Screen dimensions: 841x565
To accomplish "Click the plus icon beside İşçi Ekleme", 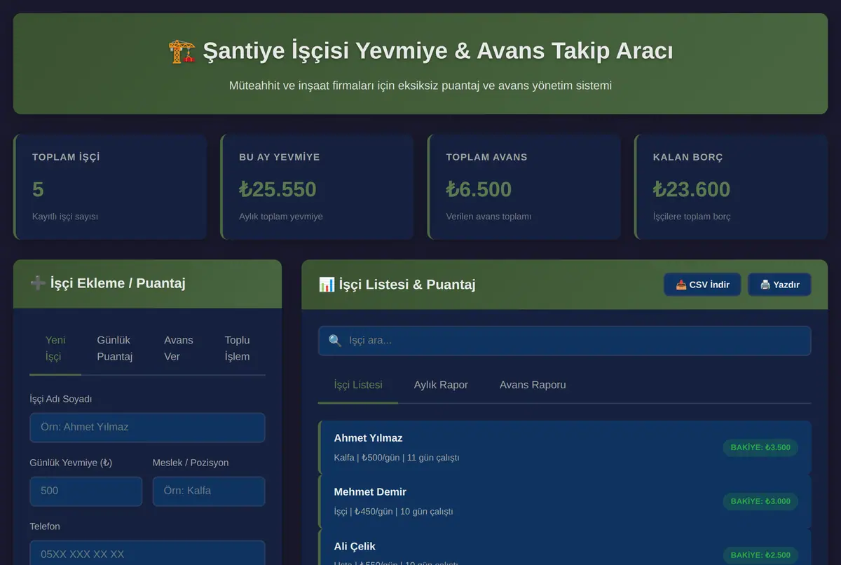I will point(38,283).
